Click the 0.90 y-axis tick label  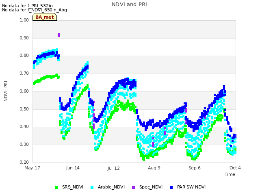click(24, 38)
